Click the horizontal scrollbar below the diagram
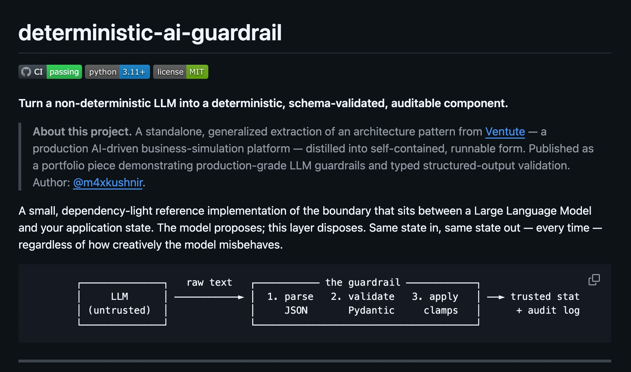This screenshot has height=372, width=631. coord(315,361)
